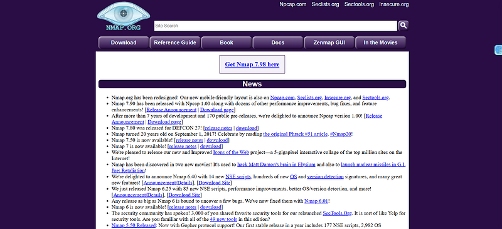Image resolution: width=502 pixels, height=229 pixels.
Task: Open Seclists.org link in redesign news item
Action: coord(309,98)
